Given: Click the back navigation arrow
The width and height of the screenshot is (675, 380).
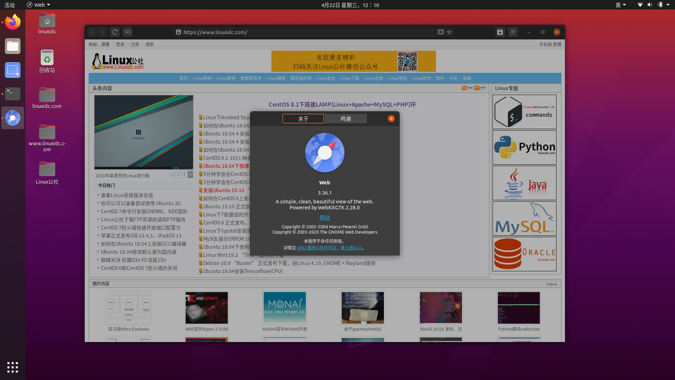Looking at the screenshot, I should point(92,32).
